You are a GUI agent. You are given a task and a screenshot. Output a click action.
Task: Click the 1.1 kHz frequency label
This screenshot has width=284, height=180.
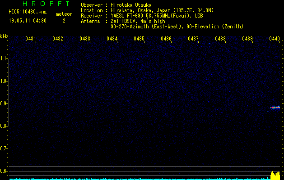[x=4, y=58]
